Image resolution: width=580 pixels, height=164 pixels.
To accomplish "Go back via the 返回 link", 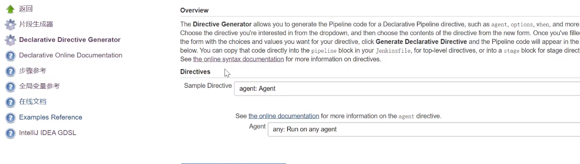I will pyautogui.click(x=26, y=9).
